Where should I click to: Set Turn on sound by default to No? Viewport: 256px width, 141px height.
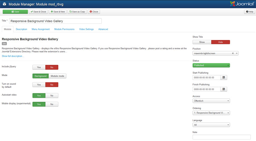(x=52, y=85)
